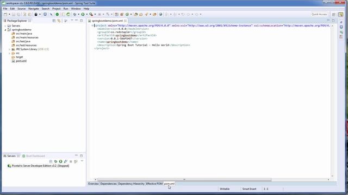Open the File menu
The width and height of the screenshot is (348, 195).
5,9
